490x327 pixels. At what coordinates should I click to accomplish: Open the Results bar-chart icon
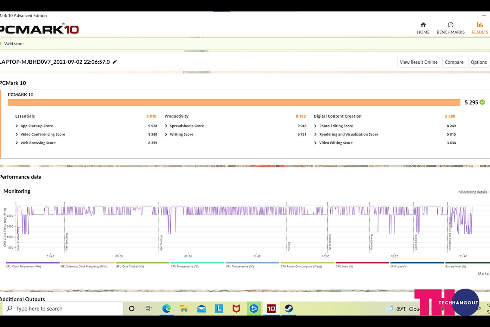tap(480, 25)
